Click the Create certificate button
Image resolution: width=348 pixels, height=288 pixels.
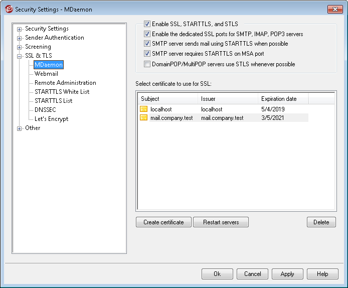click(x=163, y=222)
